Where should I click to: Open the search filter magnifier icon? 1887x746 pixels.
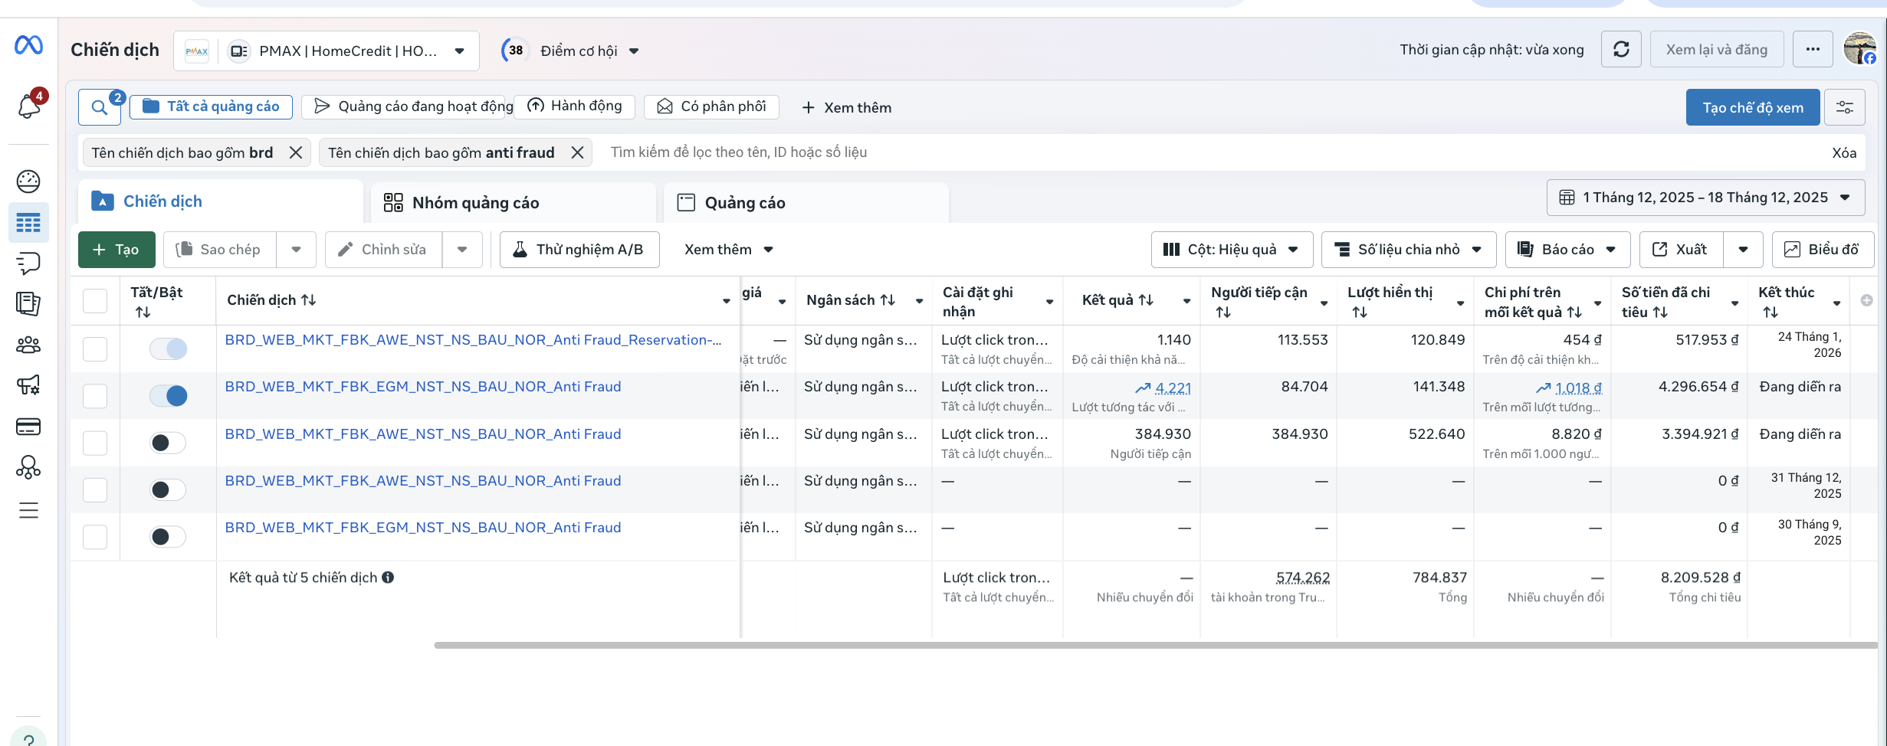pyautogui.click(x=99, y=107)
